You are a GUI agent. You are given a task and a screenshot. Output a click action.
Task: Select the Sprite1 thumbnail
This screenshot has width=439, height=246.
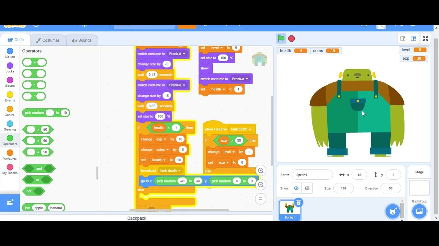pos(290,210)
